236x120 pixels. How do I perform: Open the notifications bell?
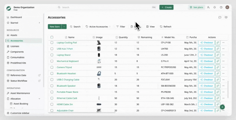215,7
